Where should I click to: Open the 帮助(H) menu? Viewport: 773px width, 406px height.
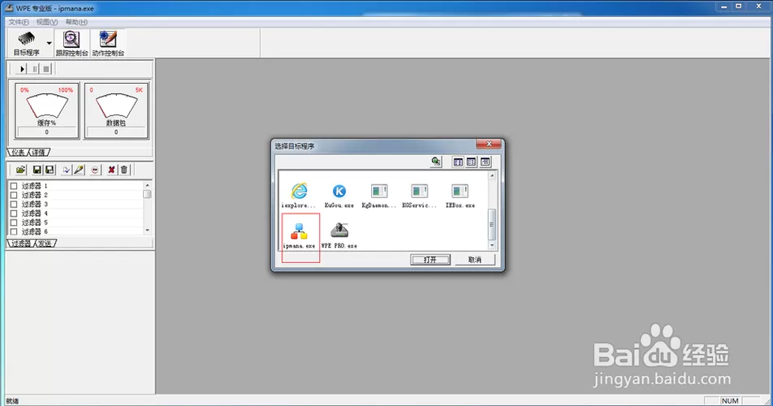[76, 22]
